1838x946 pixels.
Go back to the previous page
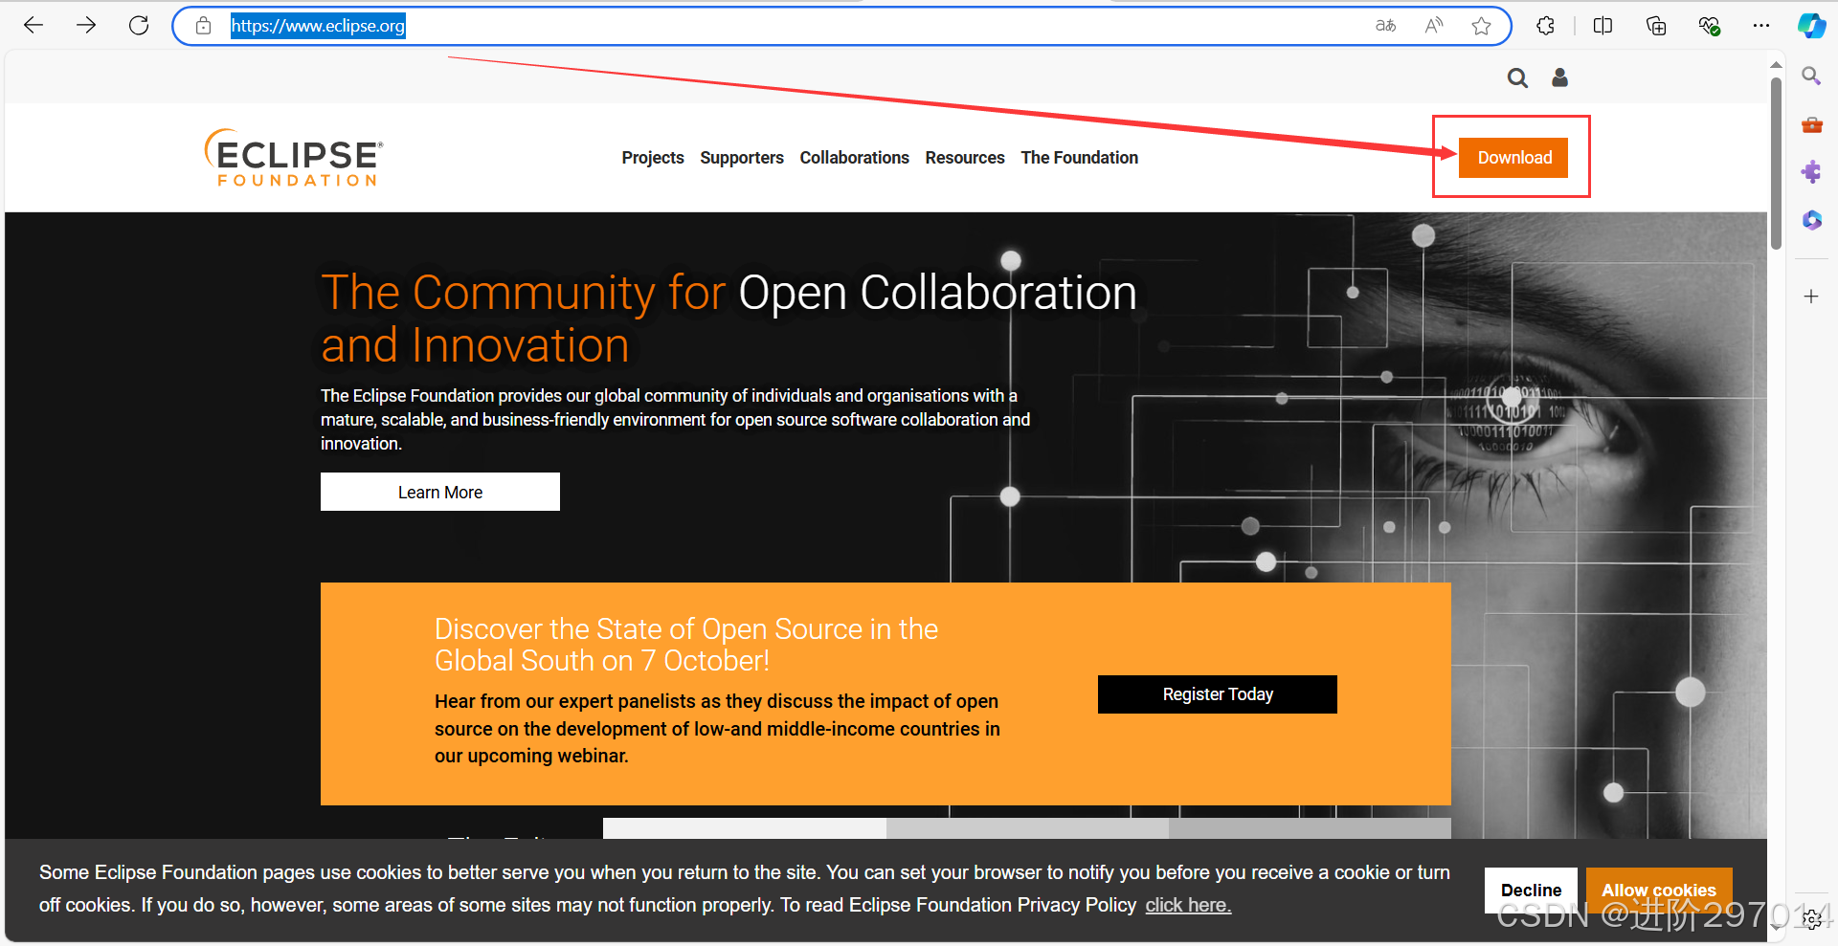pos(34,26)
